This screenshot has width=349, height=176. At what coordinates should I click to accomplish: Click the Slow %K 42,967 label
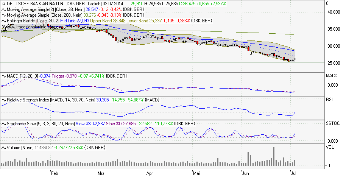pos(90,123)
